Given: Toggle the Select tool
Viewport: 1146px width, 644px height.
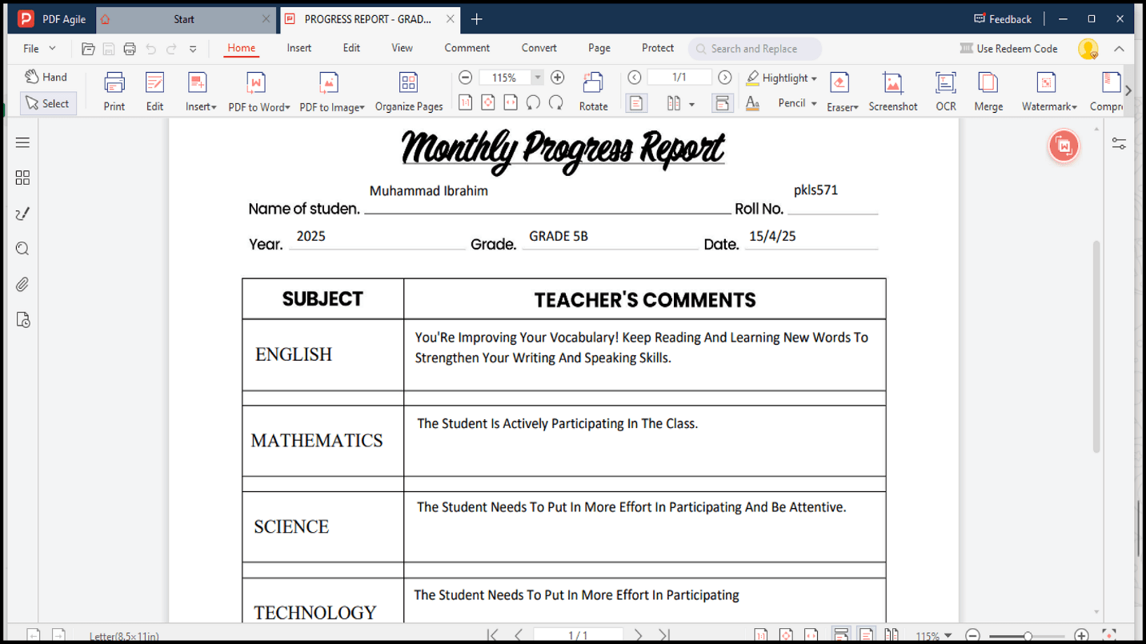Looking at the screenshot, I should point(47,103).
